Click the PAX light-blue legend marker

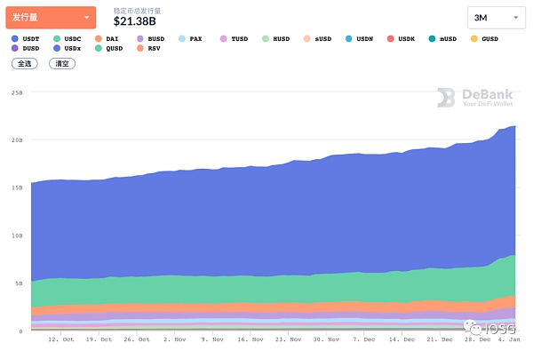(182, 39)
